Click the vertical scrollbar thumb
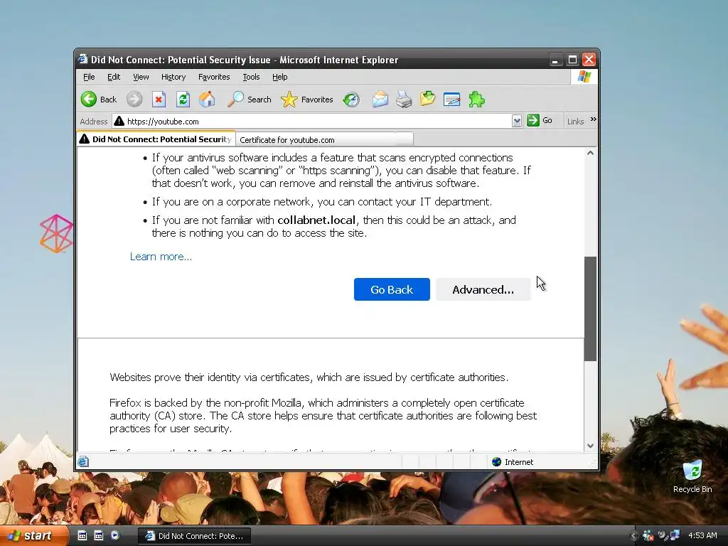The image size is (728, 546). pyautogui.click(x=590, y=309)
